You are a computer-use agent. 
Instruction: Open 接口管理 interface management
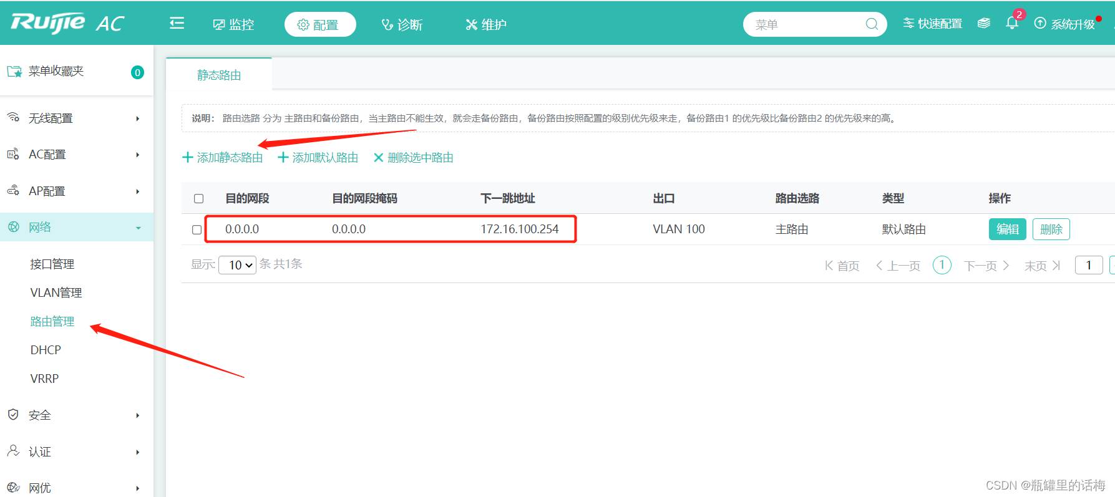[x=52, y=264]
